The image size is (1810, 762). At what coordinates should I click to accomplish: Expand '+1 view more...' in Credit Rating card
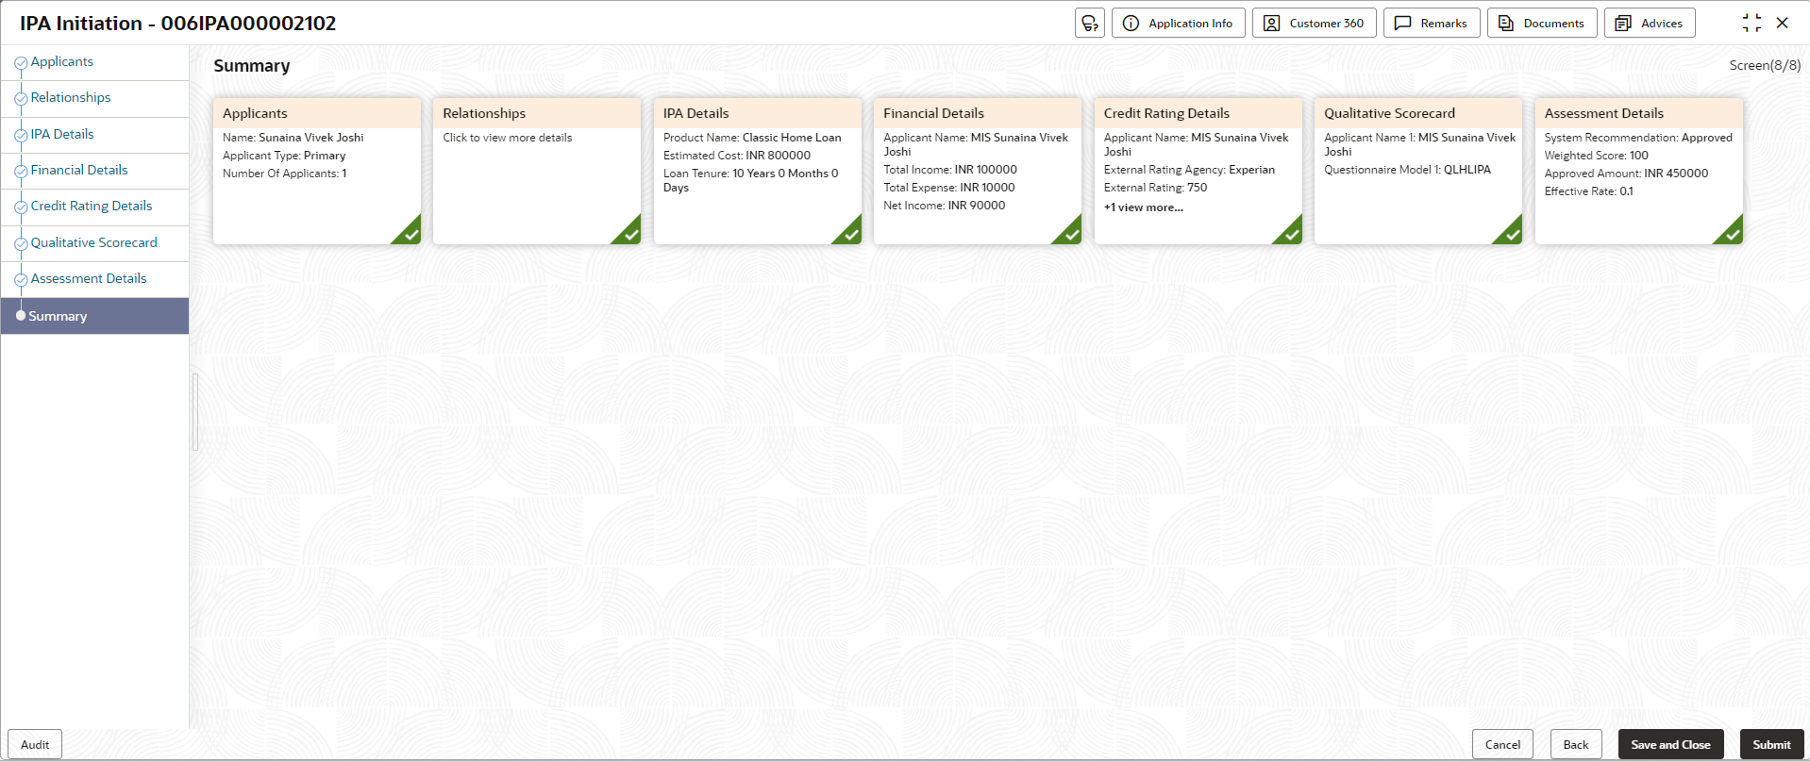tap(1144, 207)
